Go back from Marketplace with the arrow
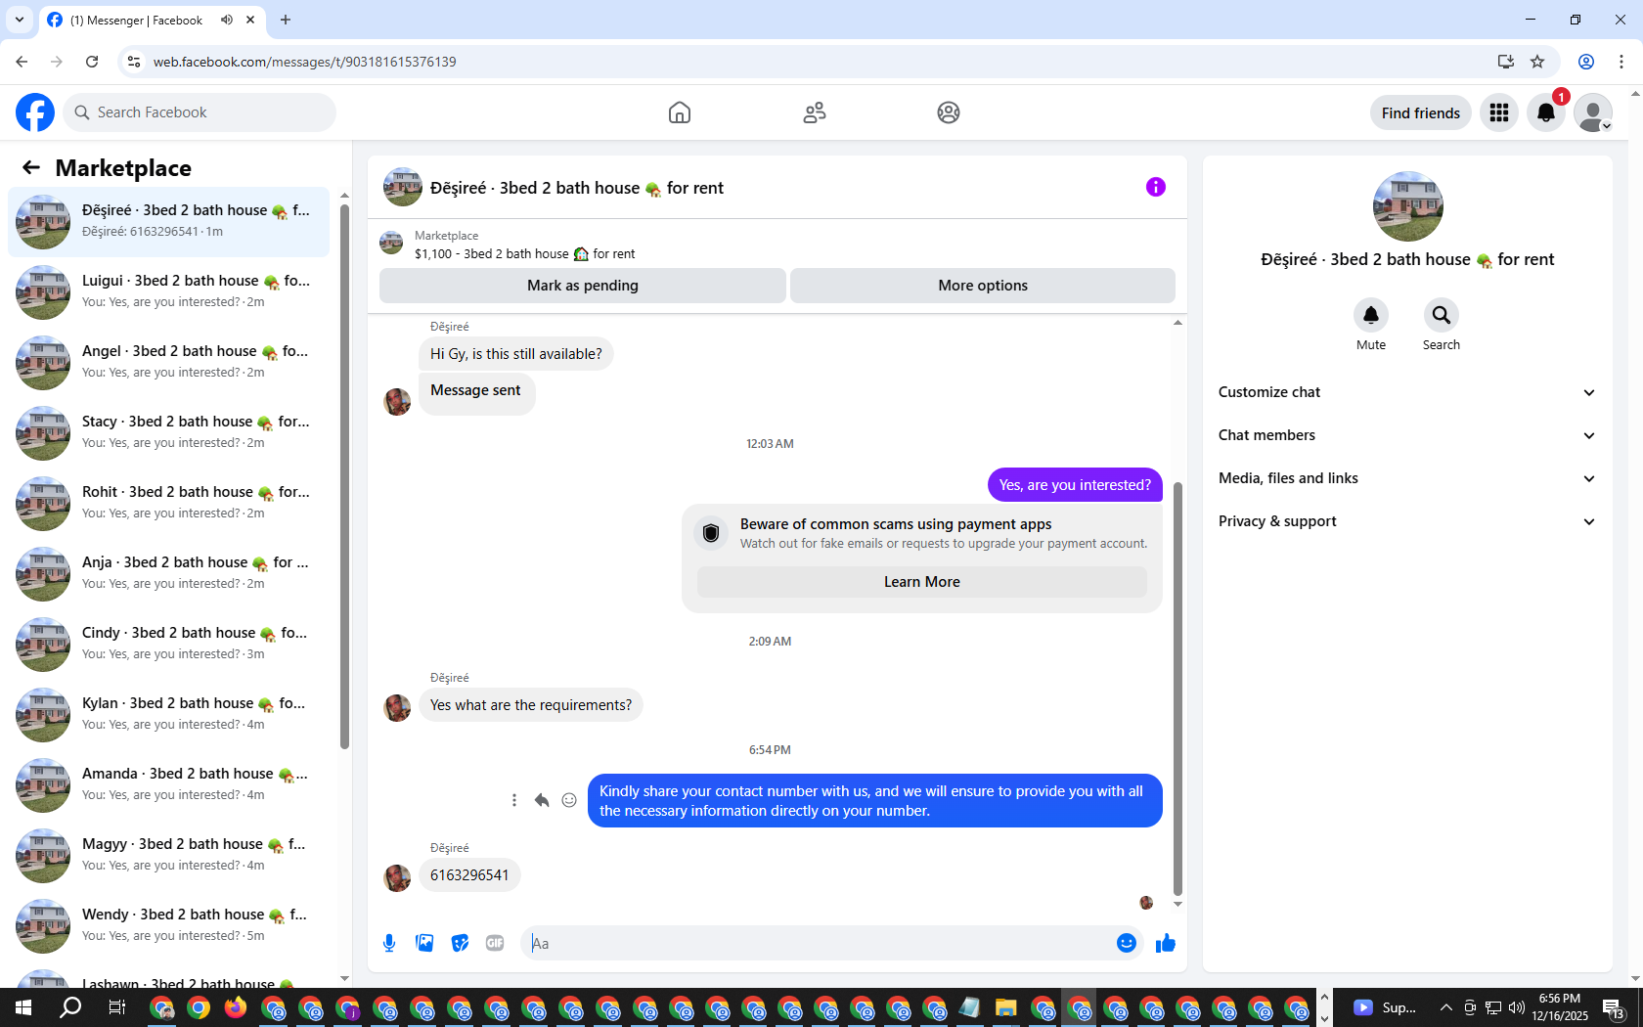Image resolution: width=1643 pixels, height=1027 pixels. coord(31,167)
